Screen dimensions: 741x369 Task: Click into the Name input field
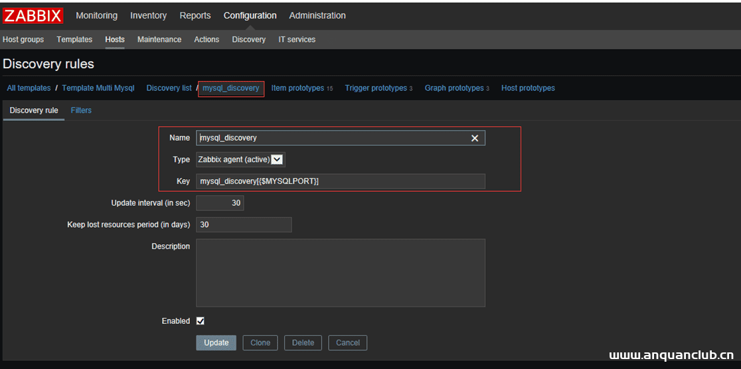341,138
